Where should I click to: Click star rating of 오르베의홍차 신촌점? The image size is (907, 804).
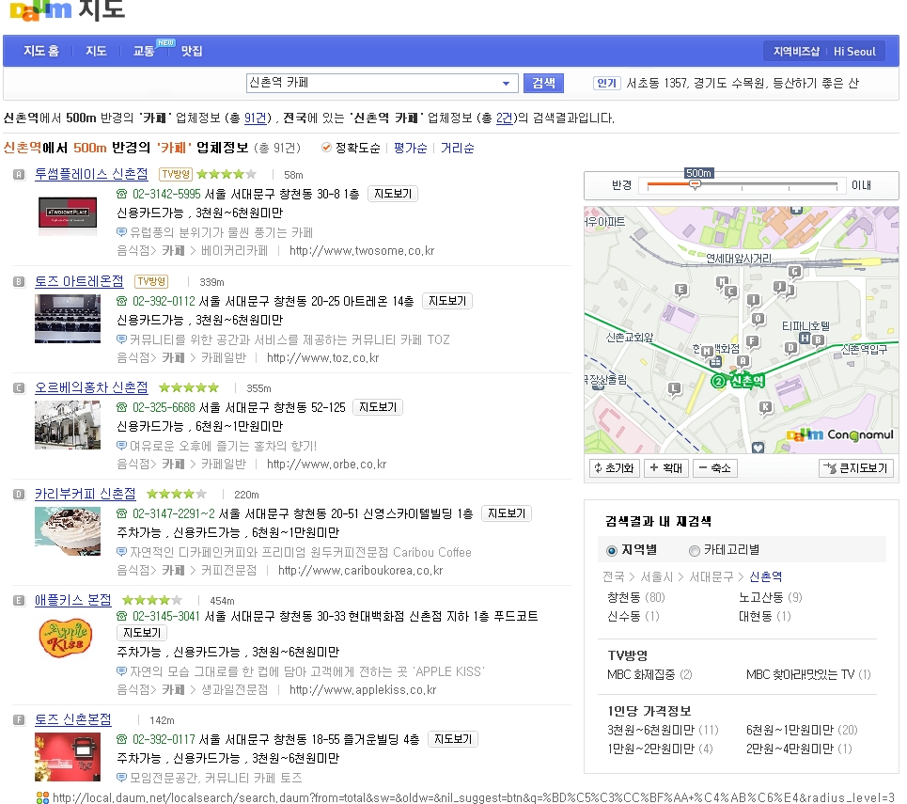point(189,387)
